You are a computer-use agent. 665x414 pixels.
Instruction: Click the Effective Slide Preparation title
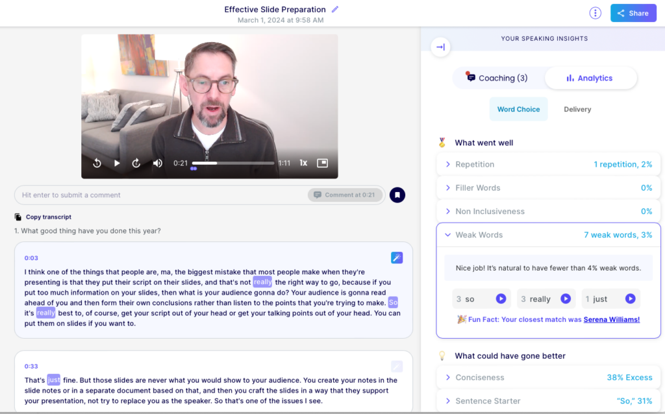click(275, 9)
